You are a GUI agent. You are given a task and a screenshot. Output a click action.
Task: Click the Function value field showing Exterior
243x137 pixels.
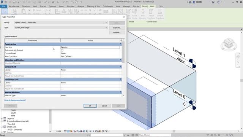click(x=90, y=47)
